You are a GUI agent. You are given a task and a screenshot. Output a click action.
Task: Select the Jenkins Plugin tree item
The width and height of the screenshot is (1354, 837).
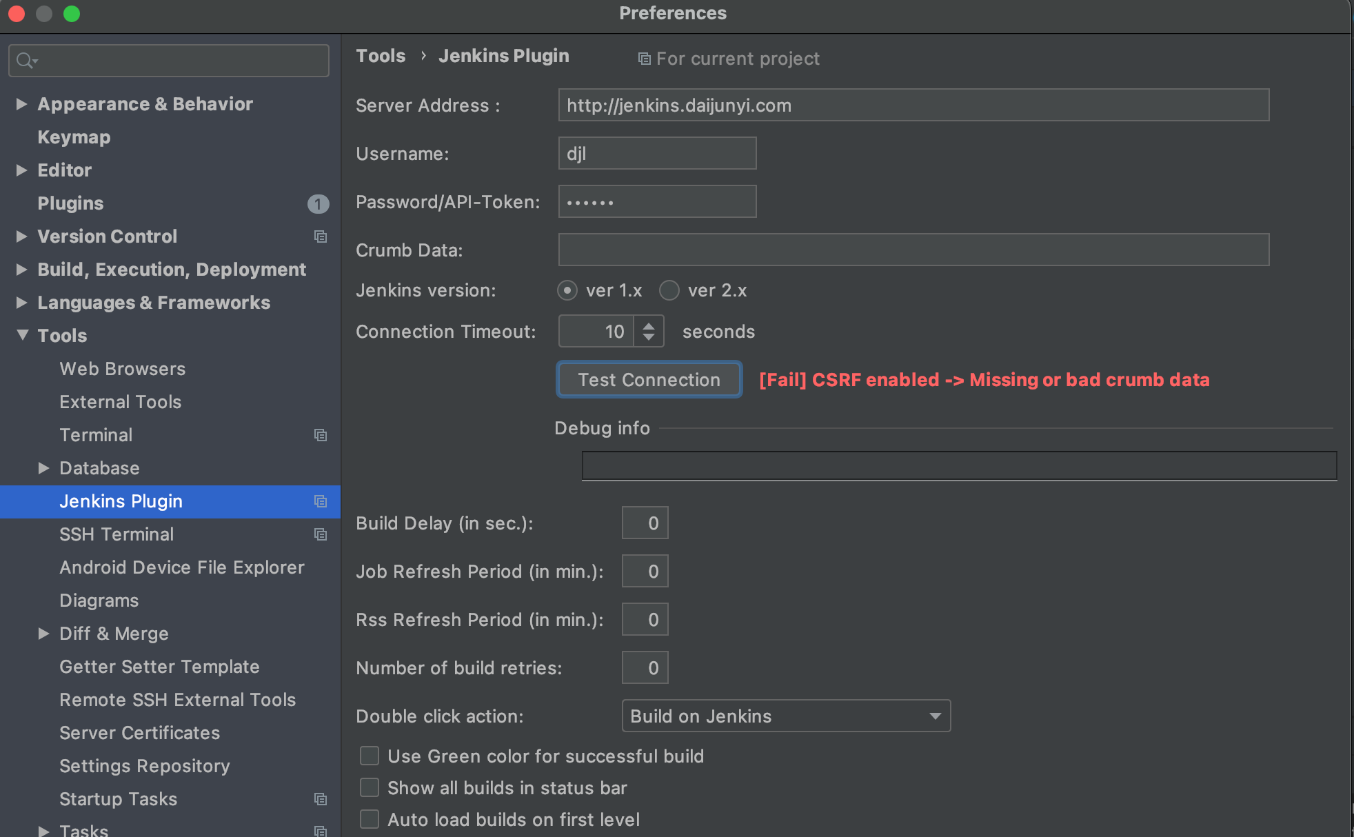170,501
